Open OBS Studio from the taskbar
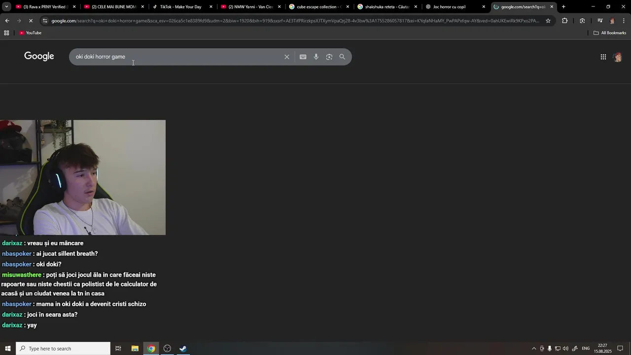Viewport: 631px width, 355px height. coord(167,349)
